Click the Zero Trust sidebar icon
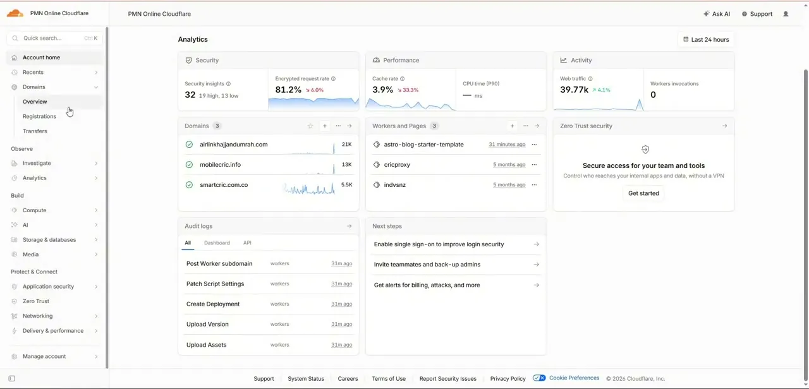 15,301
